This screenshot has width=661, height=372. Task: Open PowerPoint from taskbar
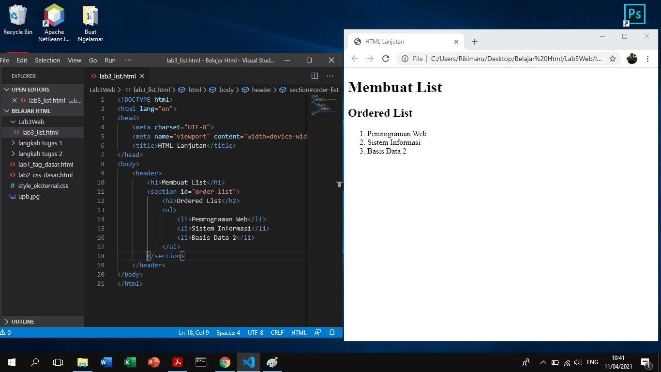154,362
